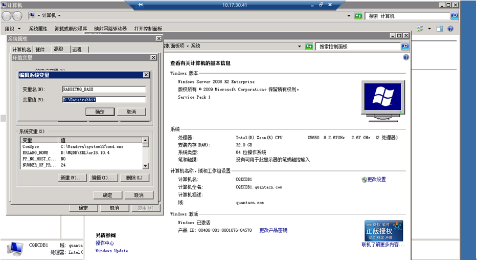Screen dimensions: 477x264
Task: Click 映射网络驱动器 in toolbar
Action: tap(110, 29)
